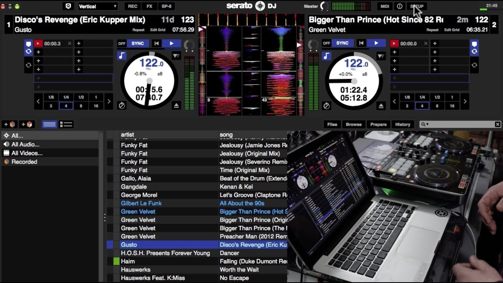Screen dimensions: 503x283
Task: Turn deck 2 sync OFF
Action: (x=326, y=43)
